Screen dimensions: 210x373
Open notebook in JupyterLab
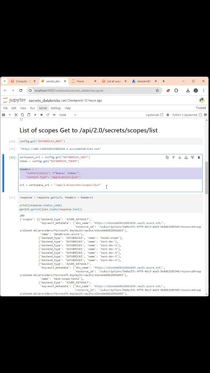pos(155,115)
